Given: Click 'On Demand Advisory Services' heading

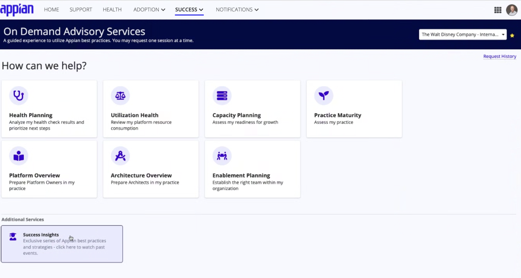Looking at the screenshot, I should [x=74, y=31].
